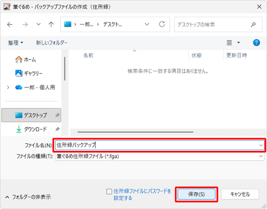Open the ファイルの種類 combo box
Screen dimensions: 267x209
160,156
